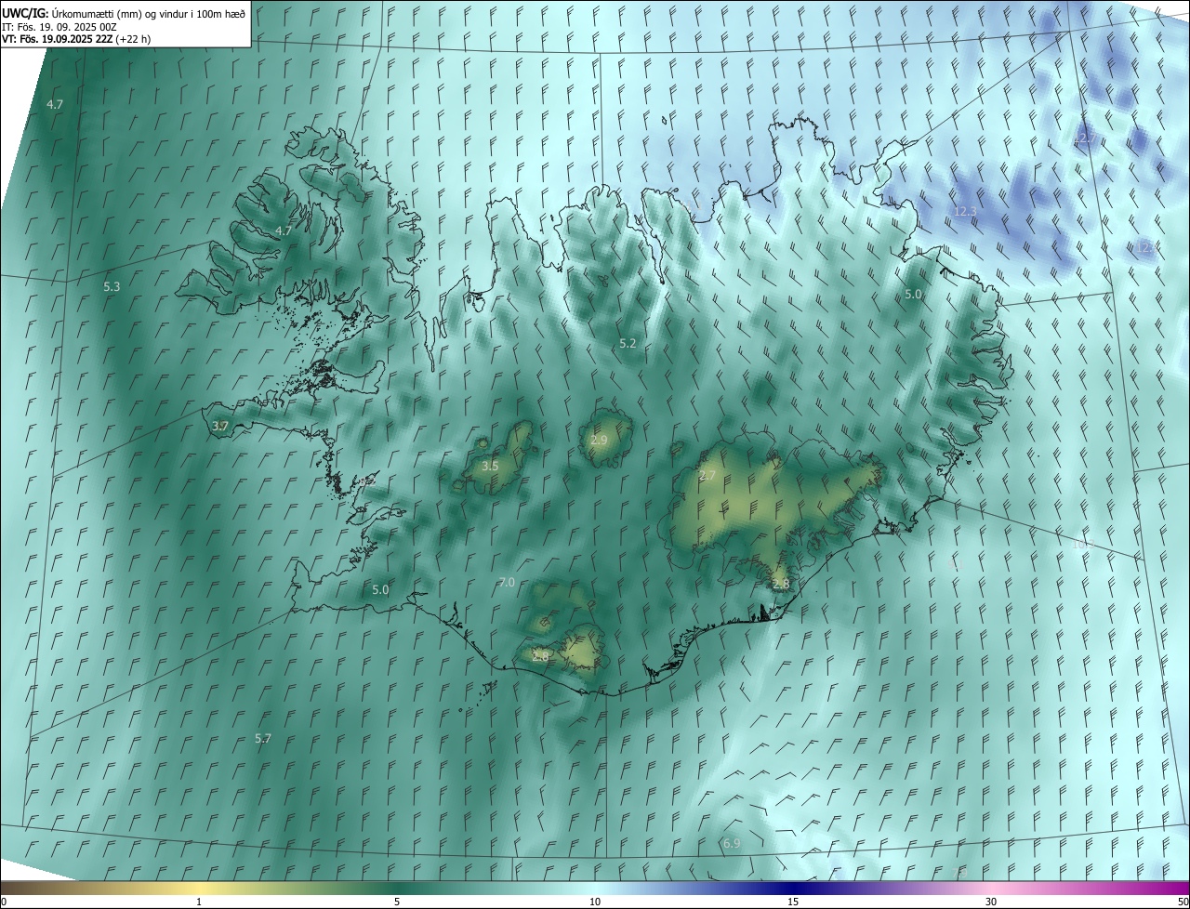
Task: Click the IT: Fös. 19. 09. 2025 00Z line
Action: pos(59,27)
